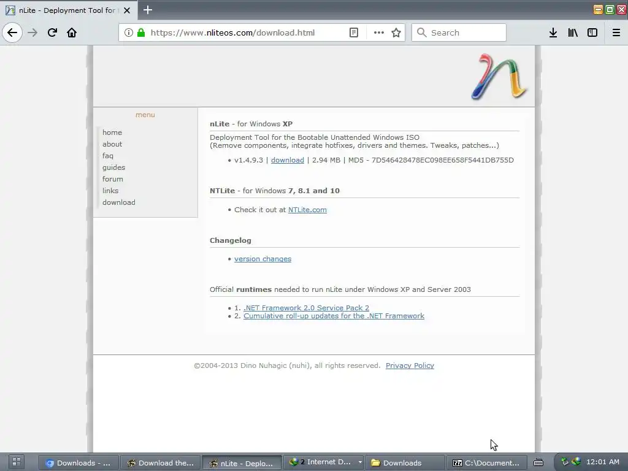The image size is (628, 471).
Task: Click the v1.4.9.3 download link
Action: pos(288,160)
